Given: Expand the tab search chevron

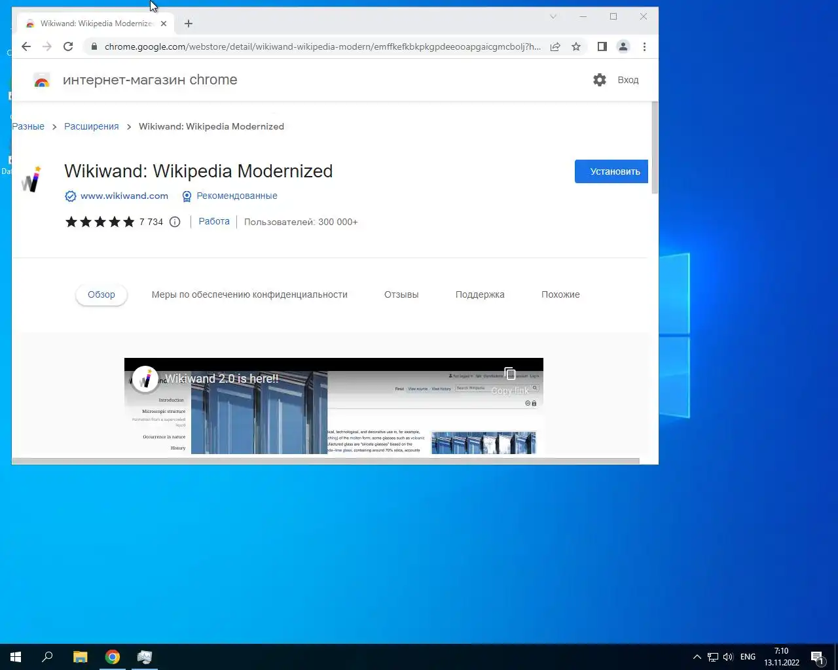Looking at the screenshot, I should click(553, 16).
